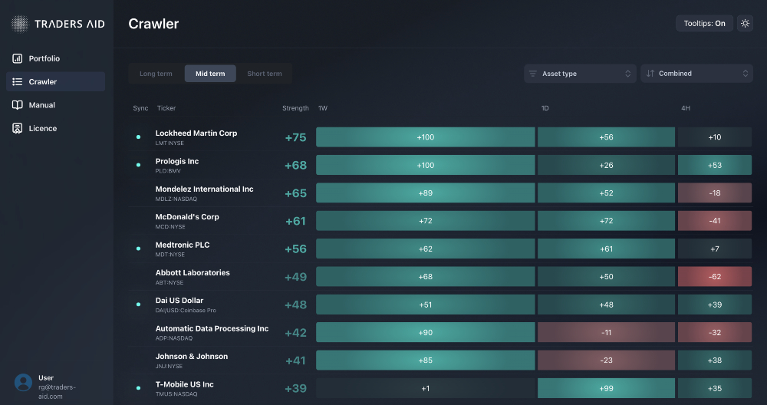Screen dimensions: 767x405
Task: Click the Combined dropdown chevron arrows
Action: pos(745,74)
